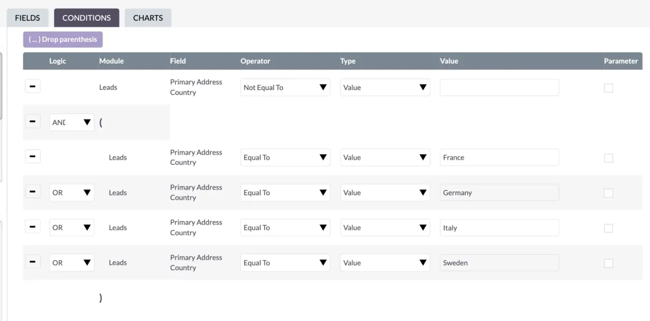Open the Type dropdown for the France row
The width and height of the screenshot is (650, 321).
[x=385, y=157]
